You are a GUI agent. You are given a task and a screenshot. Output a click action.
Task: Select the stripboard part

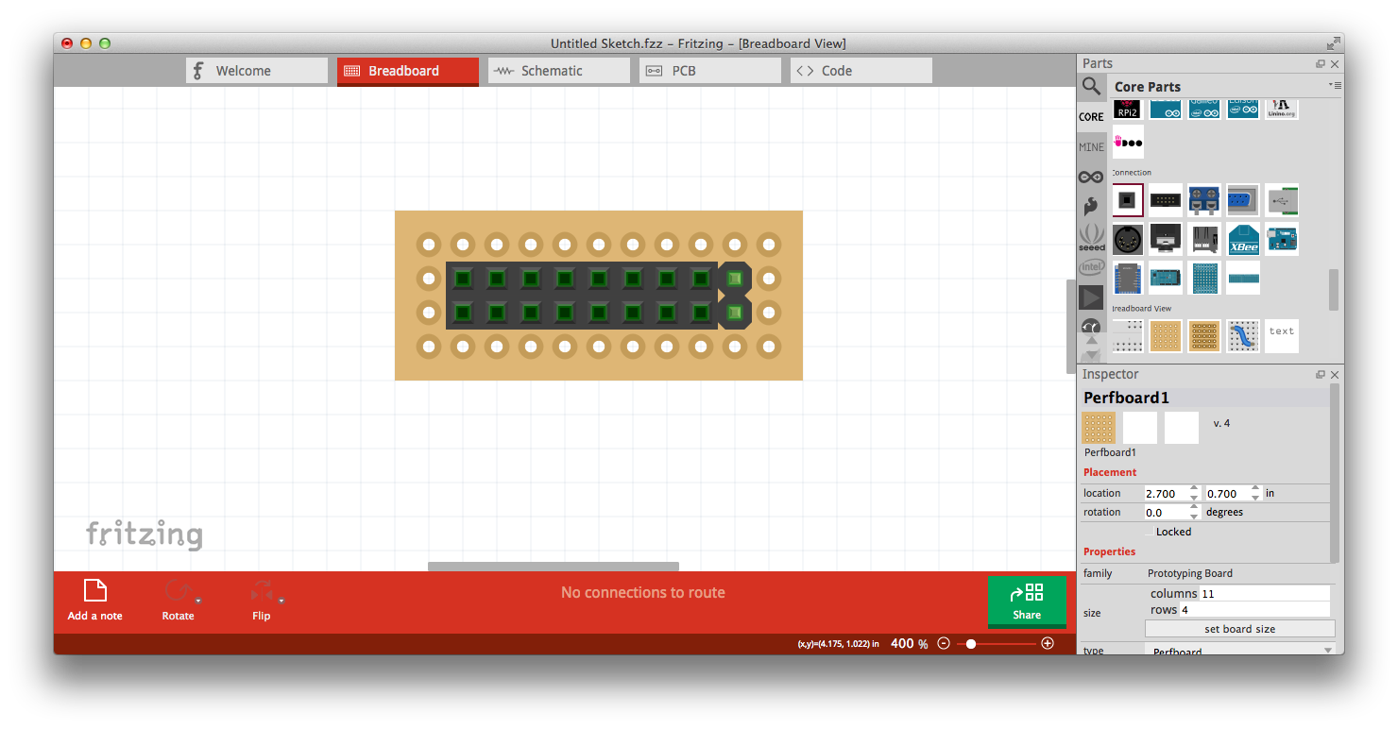click(1204, 335)
